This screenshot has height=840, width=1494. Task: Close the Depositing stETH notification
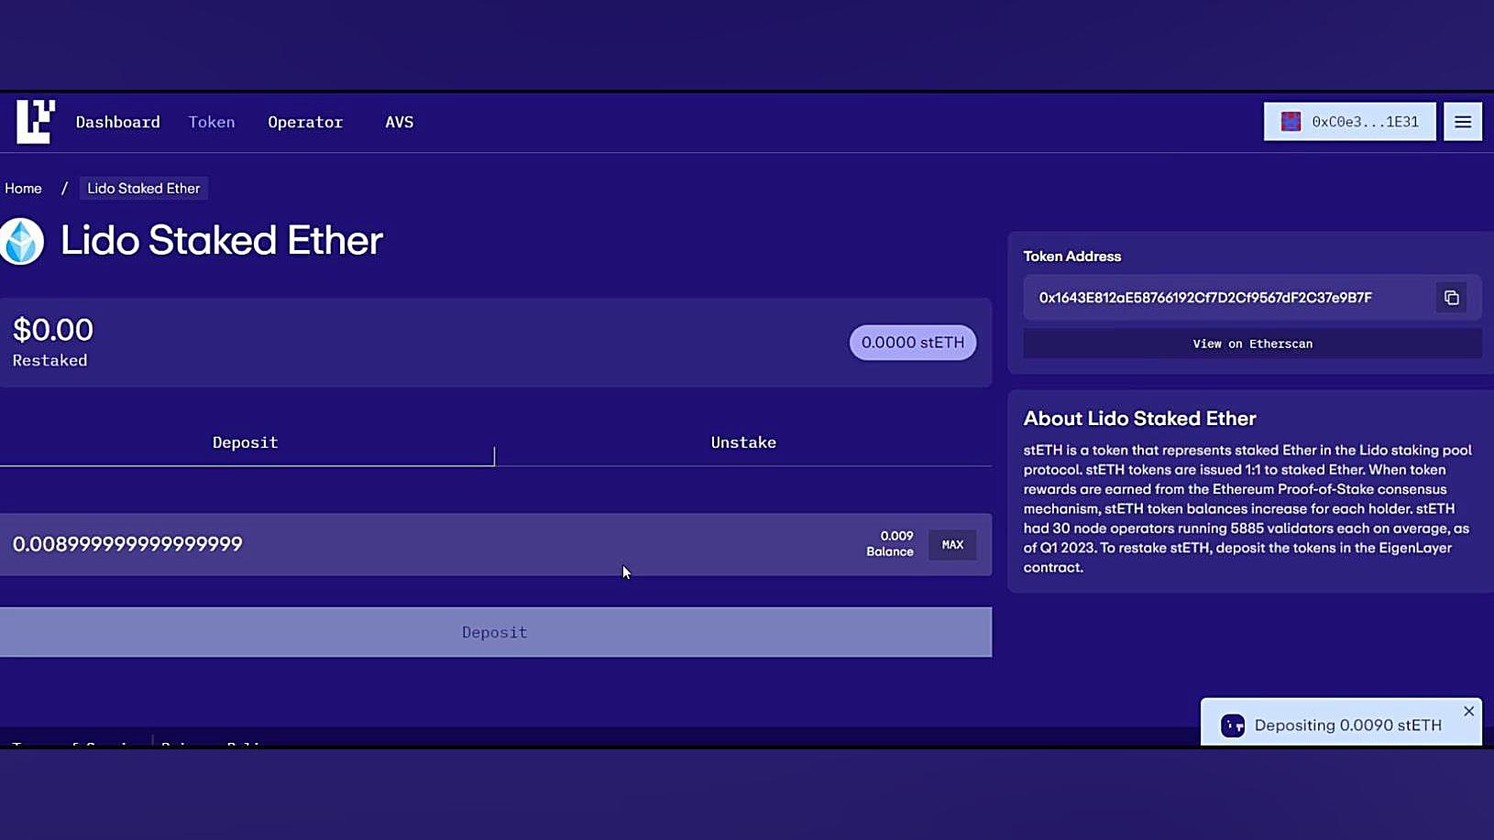1468,711
